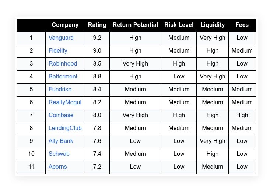Open the Vanguard company link

point(61,38)
